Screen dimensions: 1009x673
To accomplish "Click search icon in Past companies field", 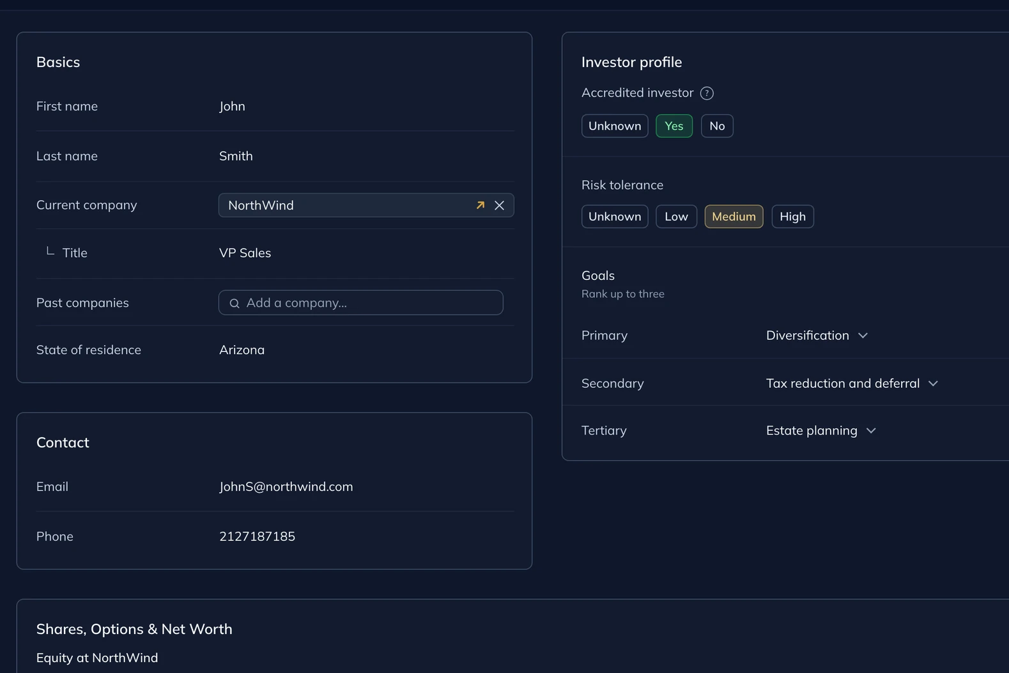I will (x=235, y=303).
